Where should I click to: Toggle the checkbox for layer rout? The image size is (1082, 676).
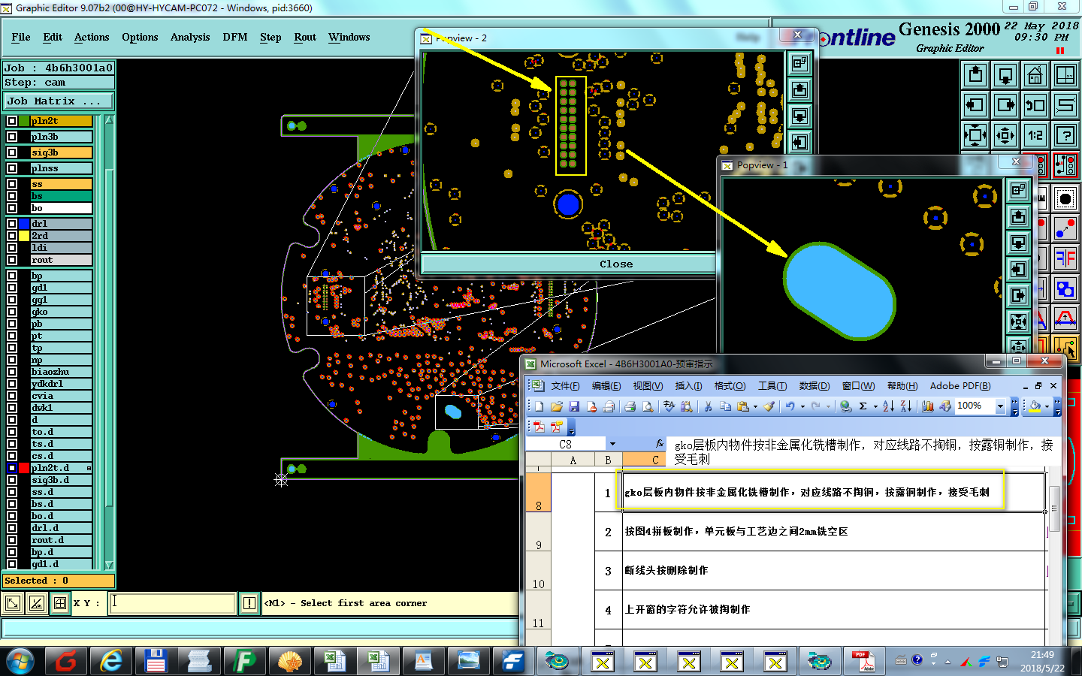(x=12, y=260)
